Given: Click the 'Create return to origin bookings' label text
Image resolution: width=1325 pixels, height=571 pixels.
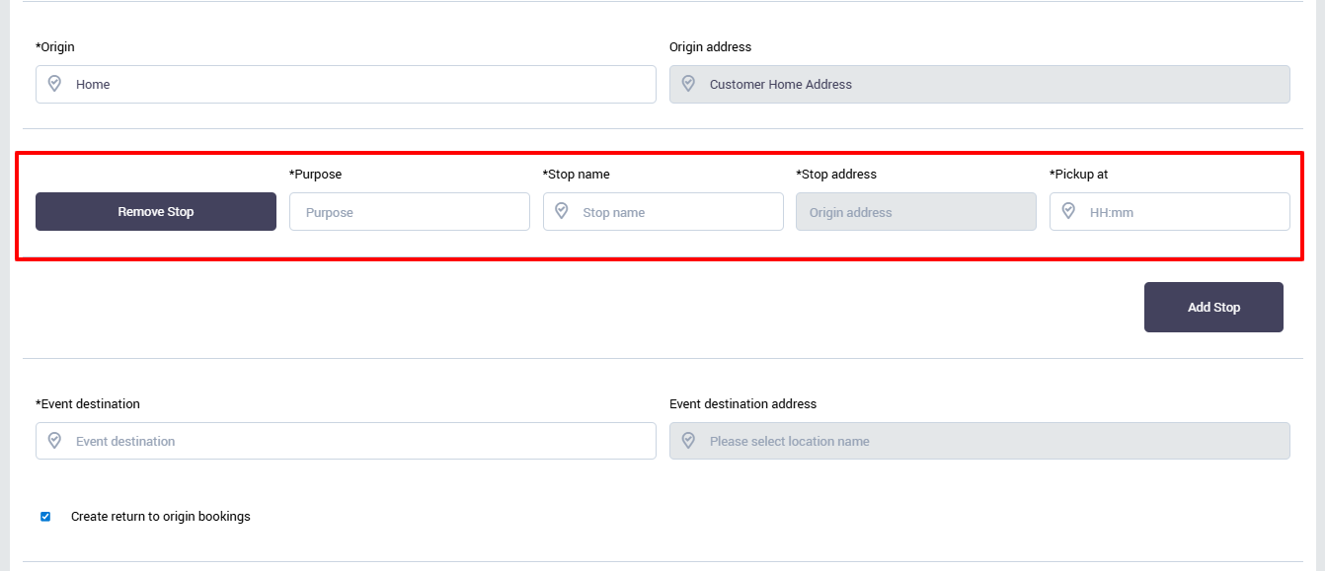Looking at the screenshot, I should (160, 517).
